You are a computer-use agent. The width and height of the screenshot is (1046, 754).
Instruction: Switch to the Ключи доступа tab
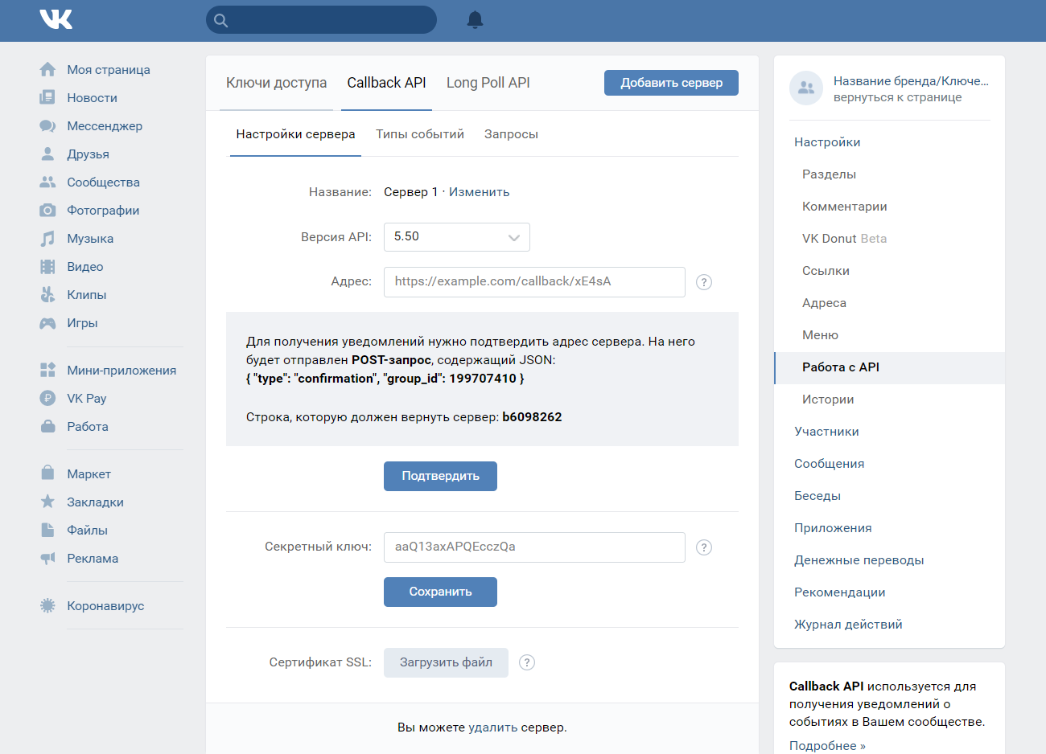(x=276, y=83)
